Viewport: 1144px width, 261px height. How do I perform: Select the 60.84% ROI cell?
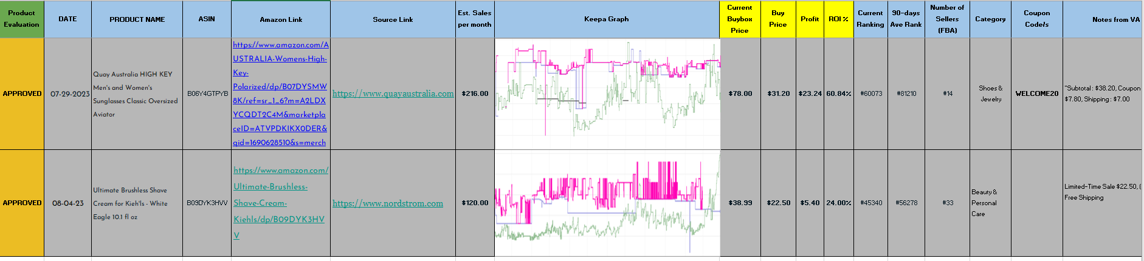pyautogui.click(x=838, y=93)
